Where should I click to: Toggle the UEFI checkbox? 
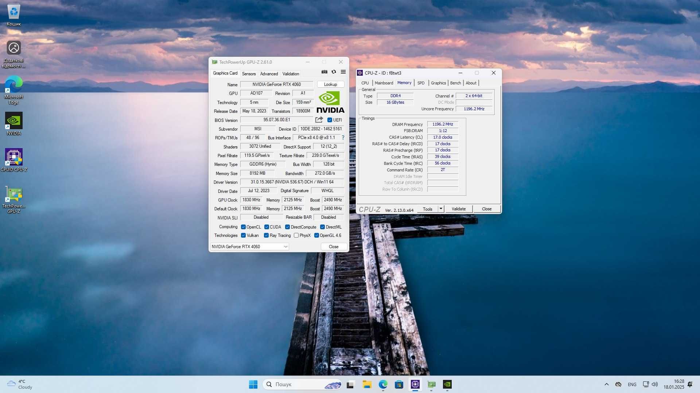pos(330,120)
